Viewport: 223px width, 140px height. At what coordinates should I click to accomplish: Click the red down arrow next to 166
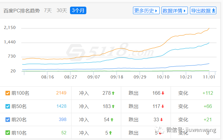tap(163, 93)
